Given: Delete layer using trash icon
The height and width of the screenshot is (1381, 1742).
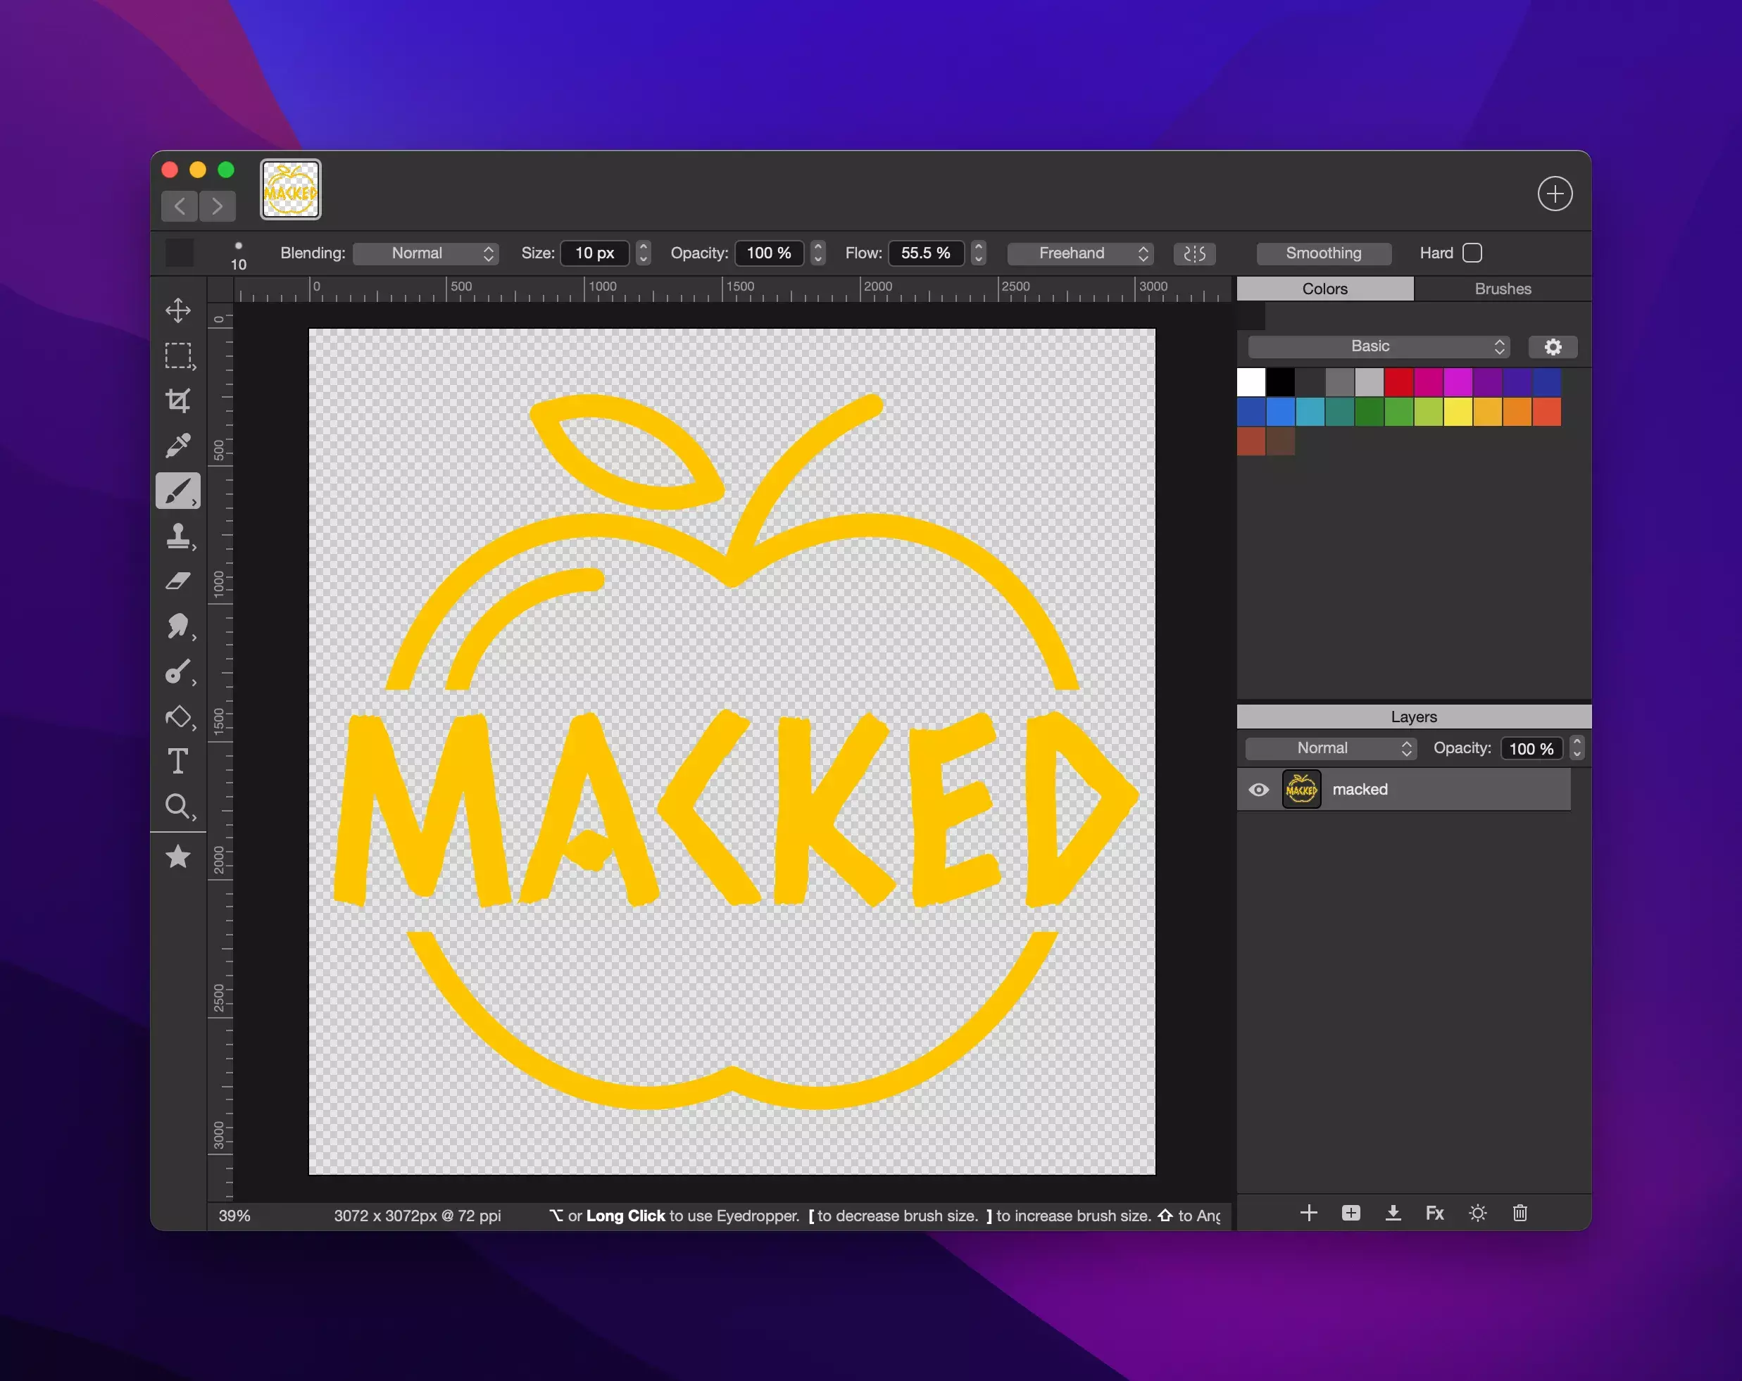Looking at the screenshot, I should 1519,1213.
